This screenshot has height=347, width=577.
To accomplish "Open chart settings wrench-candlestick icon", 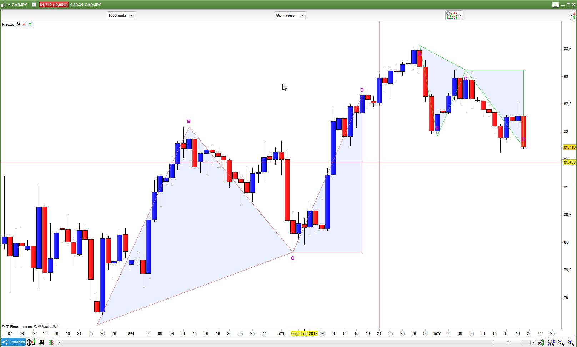I will [x=541, y=342].
